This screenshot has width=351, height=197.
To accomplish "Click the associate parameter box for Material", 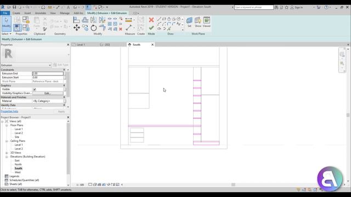I will coord(65,101).
